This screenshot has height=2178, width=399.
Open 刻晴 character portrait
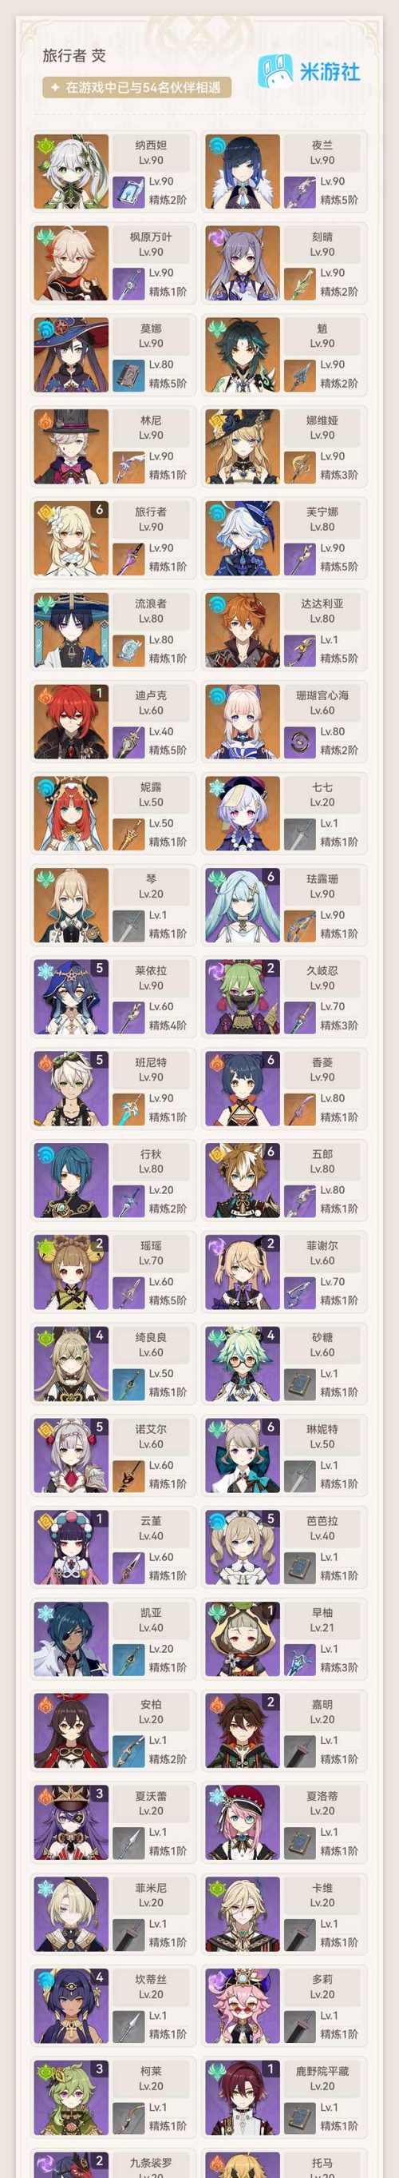tap(243, 263)
